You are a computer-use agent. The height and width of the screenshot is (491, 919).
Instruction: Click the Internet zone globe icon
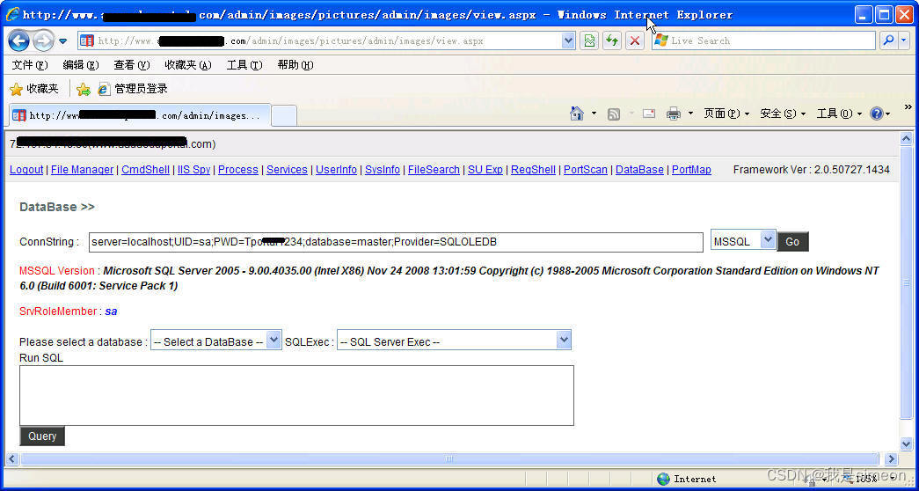[x=663, y=479]
